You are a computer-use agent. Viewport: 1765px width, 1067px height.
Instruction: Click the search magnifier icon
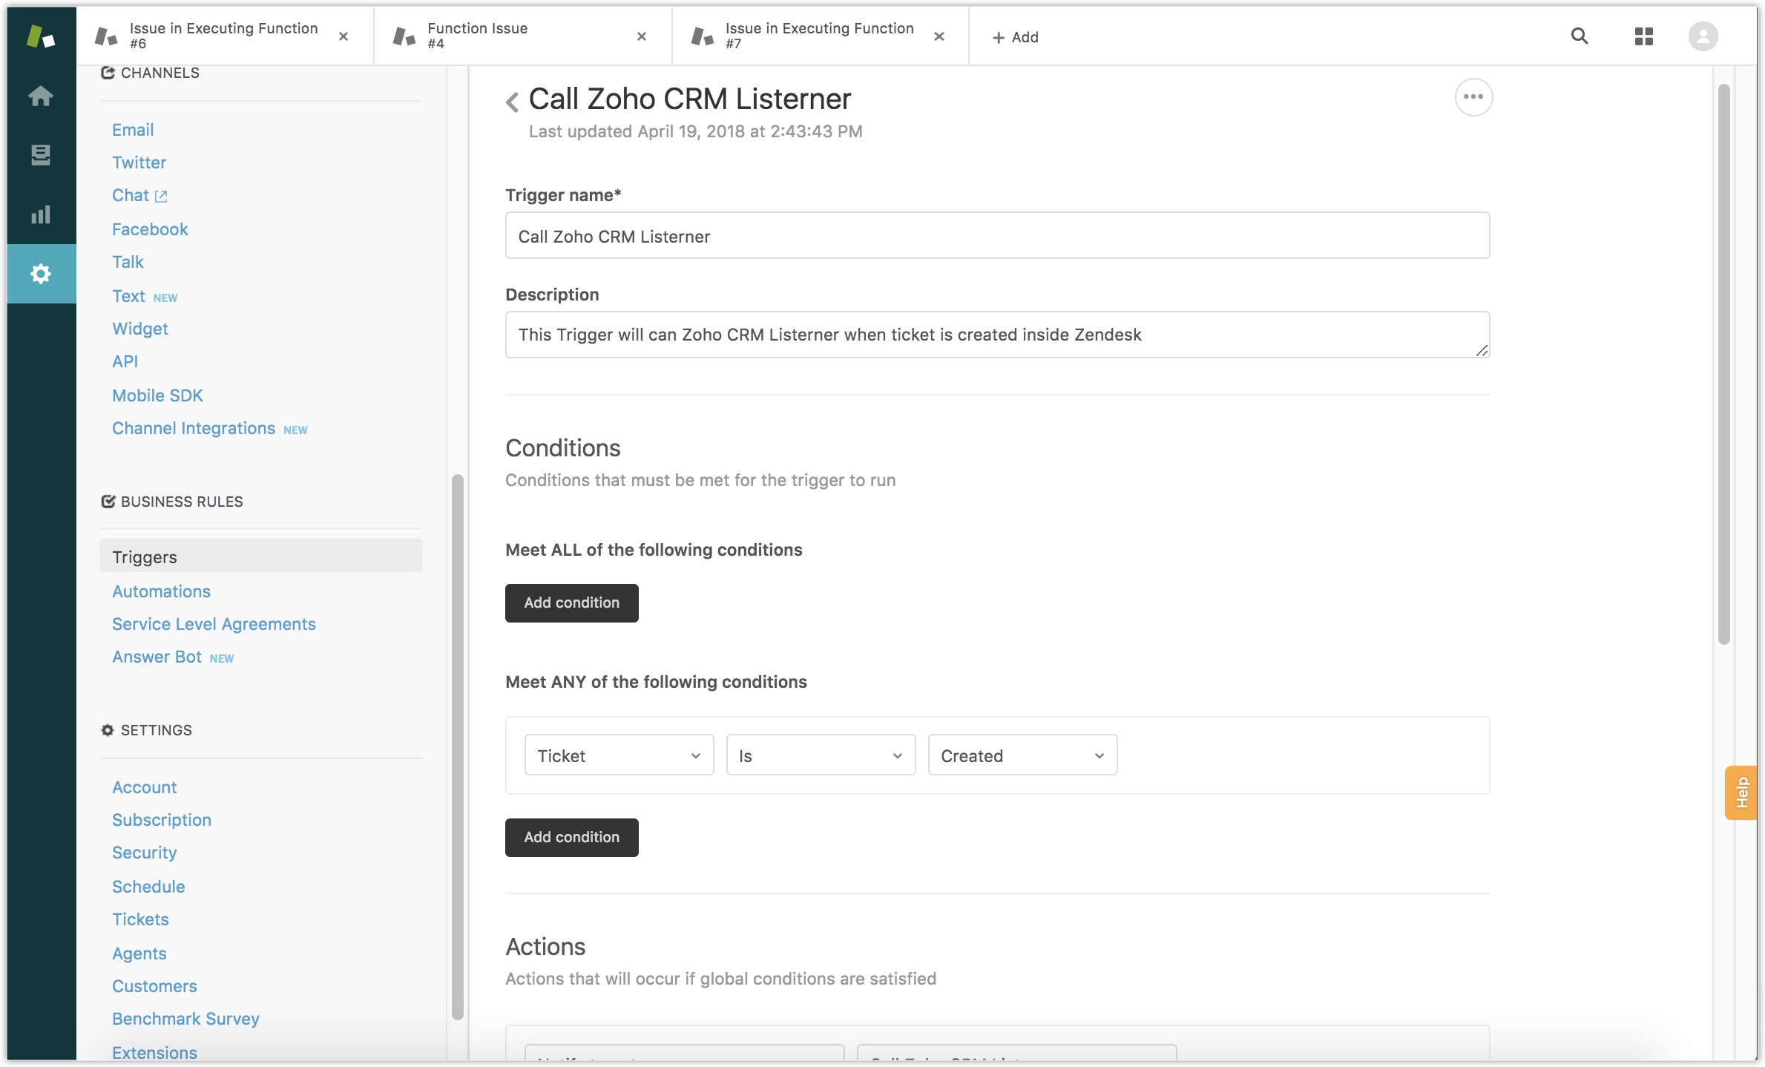1579,36
